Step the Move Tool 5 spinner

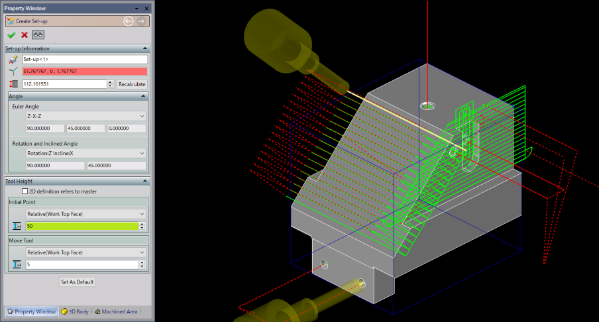click(142, 264)
